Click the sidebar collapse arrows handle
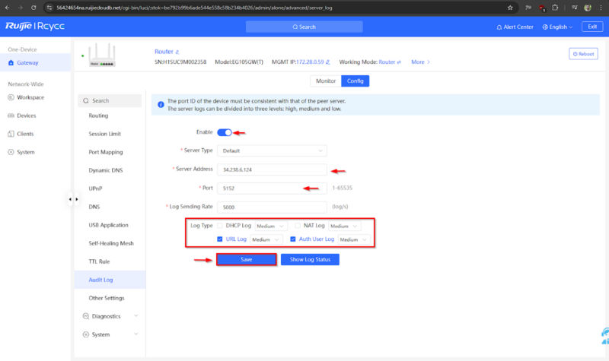 pos(73,199)
